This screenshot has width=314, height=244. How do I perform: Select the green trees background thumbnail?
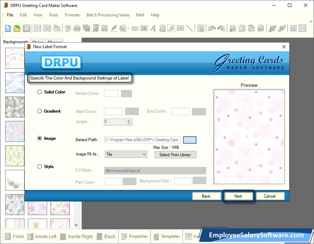(x=15, y=155)
